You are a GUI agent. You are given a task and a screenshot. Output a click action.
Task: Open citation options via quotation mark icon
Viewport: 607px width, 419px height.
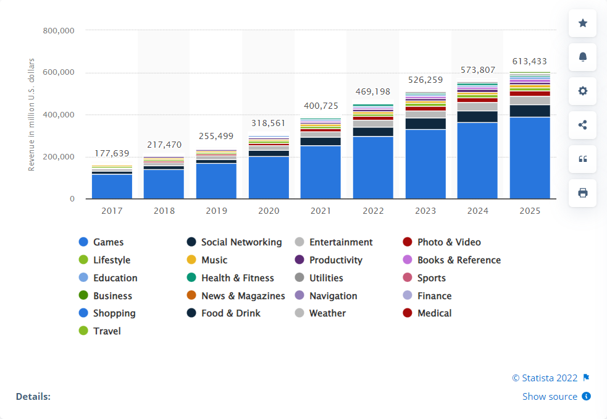[x=582, y=159]
